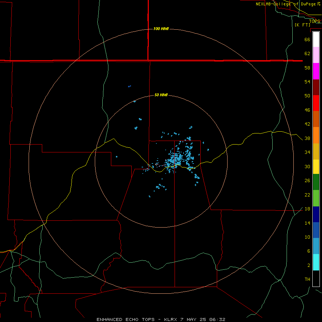Click the '[K FT]' units label
Image resolution: width=322 pixels, height=322 pixels.
pyautogui.click(x=302, y=25)
